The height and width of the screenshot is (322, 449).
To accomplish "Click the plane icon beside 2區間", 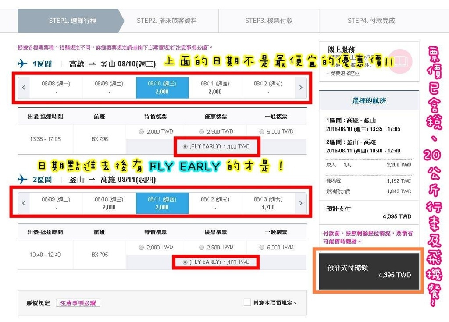I will pos(22,180).
